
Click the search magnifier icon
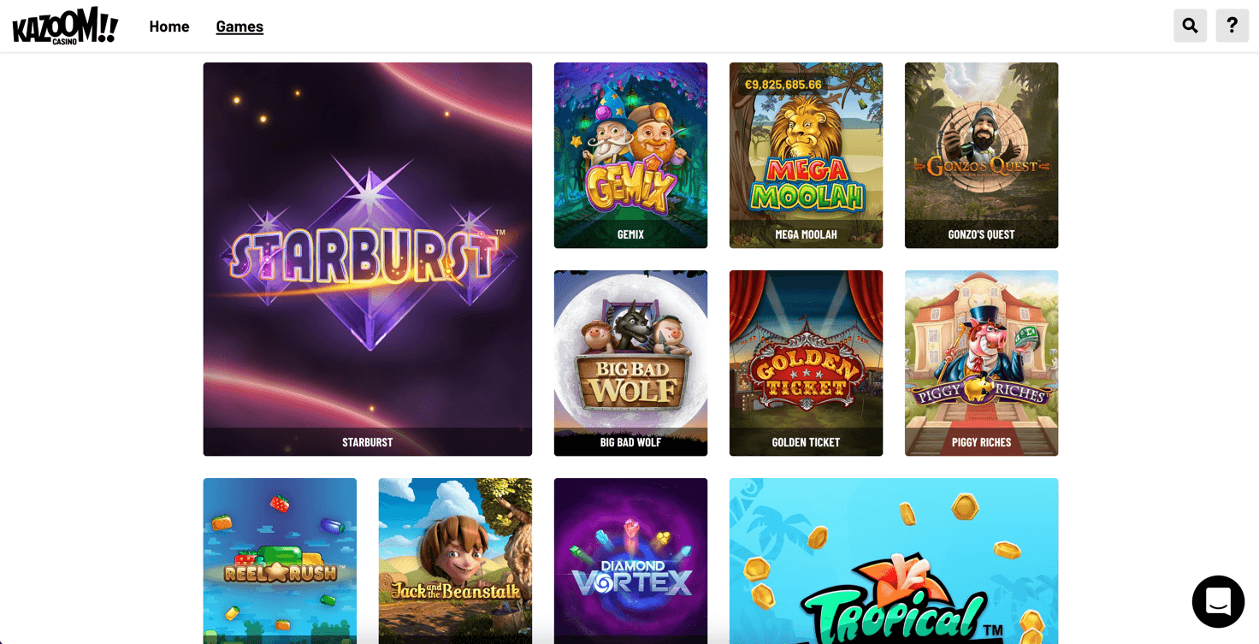(x=1190, y=26)
